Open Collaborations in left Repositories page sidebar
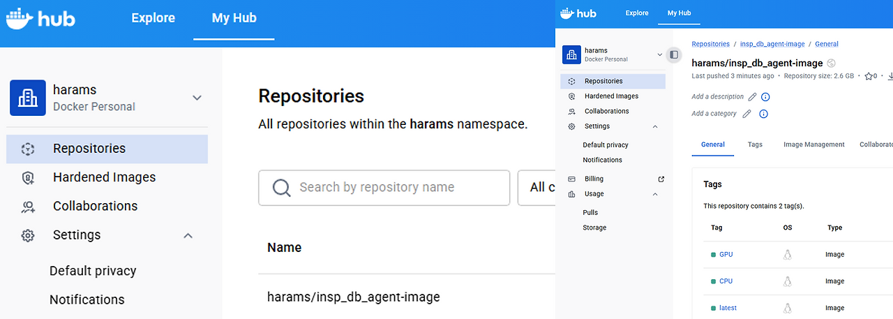893x319 pixels. click(107, 206)
